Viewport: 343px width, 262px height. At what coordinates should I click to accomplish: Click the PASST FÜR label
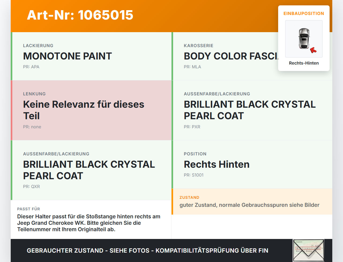point(28,209)
